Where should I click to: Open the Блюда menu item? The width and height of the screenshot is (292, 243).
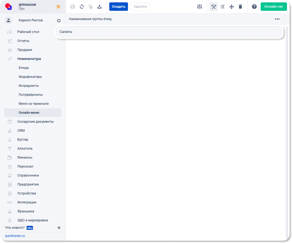(24, 68)
